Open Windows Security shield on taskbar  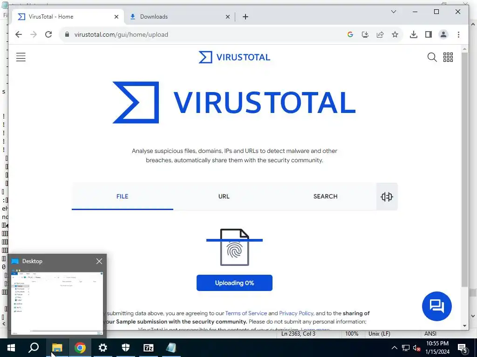pos(126,348)
